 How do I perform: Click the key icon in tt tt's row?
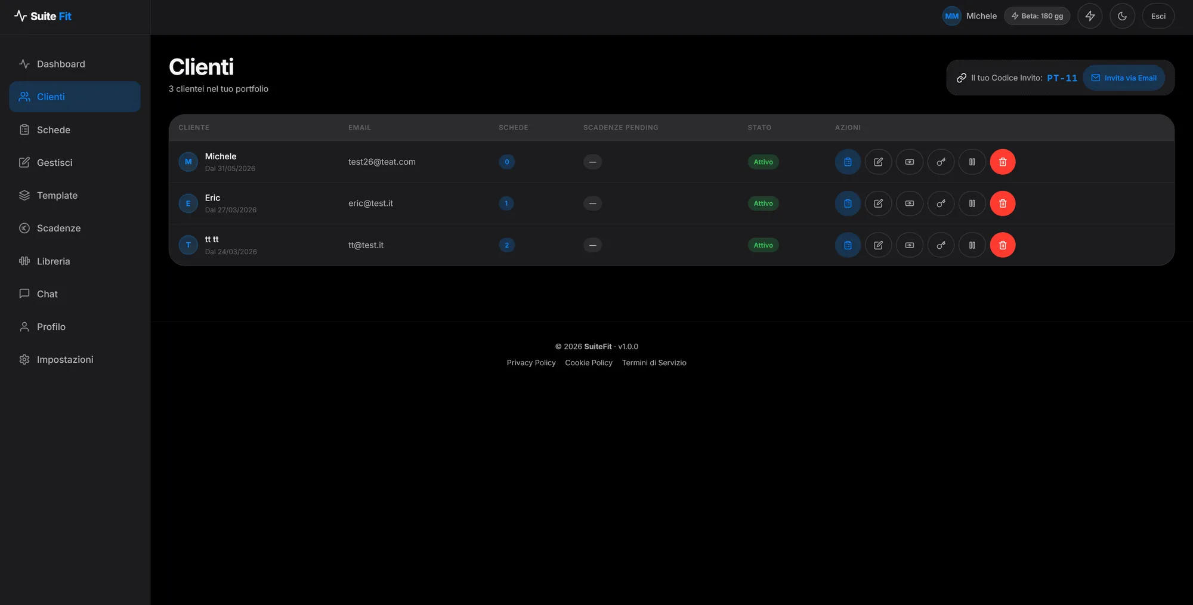[x=941, y=245]
